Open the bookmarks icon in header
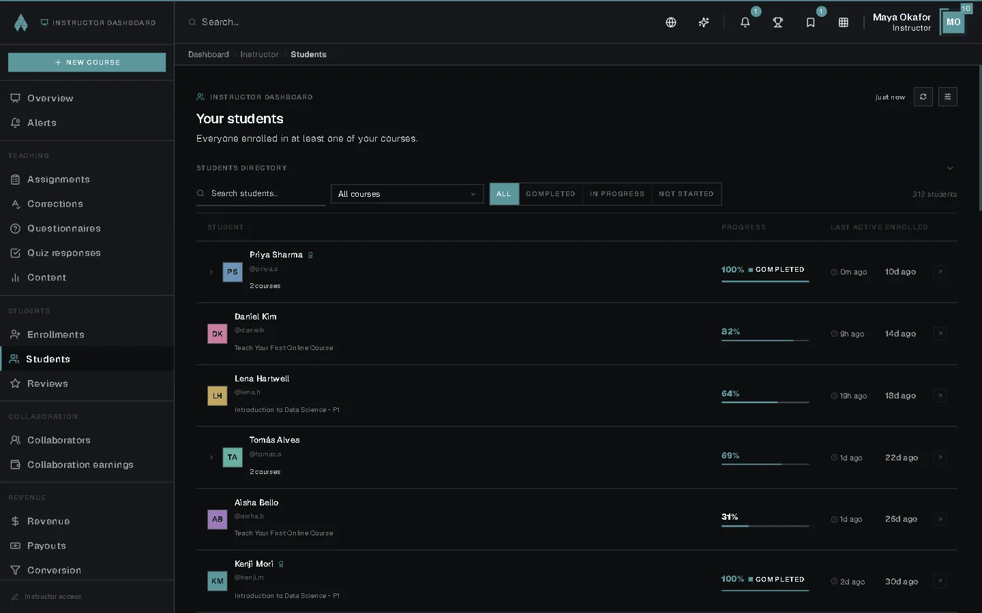This screenshot has height=613, width=982. (x=811, y=22)
